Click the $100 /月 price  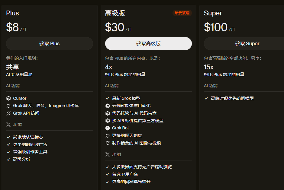point(219,27)
